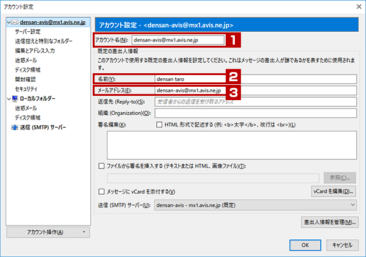This screenshot has height=257, width=366.
Task: Open セキュリティ settings
Action: (x=26, y=89)
